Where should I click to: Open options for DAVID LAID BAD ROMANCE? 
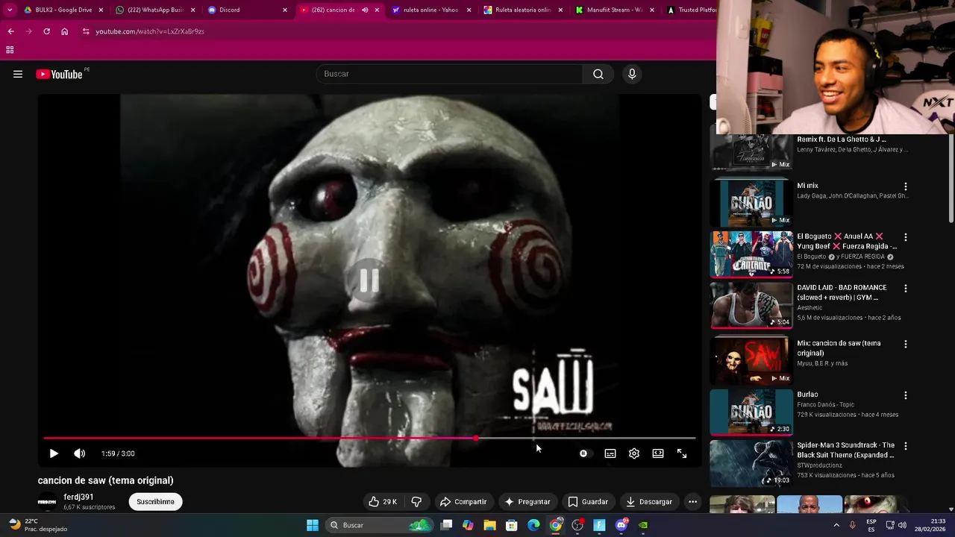coord(906,288)
